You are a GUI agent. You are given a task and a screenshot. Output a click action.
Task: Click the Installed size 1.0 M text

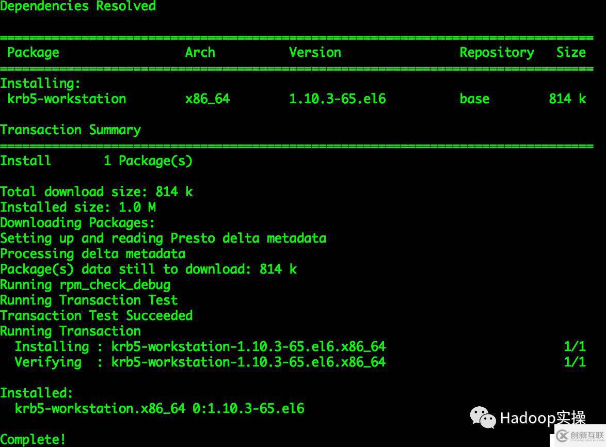point(77,207)
